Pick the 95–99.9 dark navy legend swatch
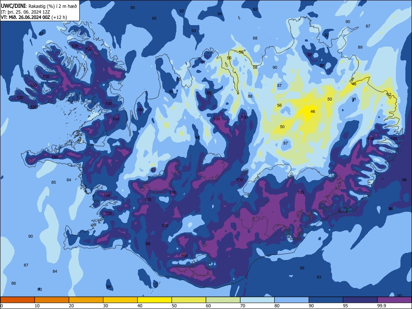412x309 pixels. (360, 300)
